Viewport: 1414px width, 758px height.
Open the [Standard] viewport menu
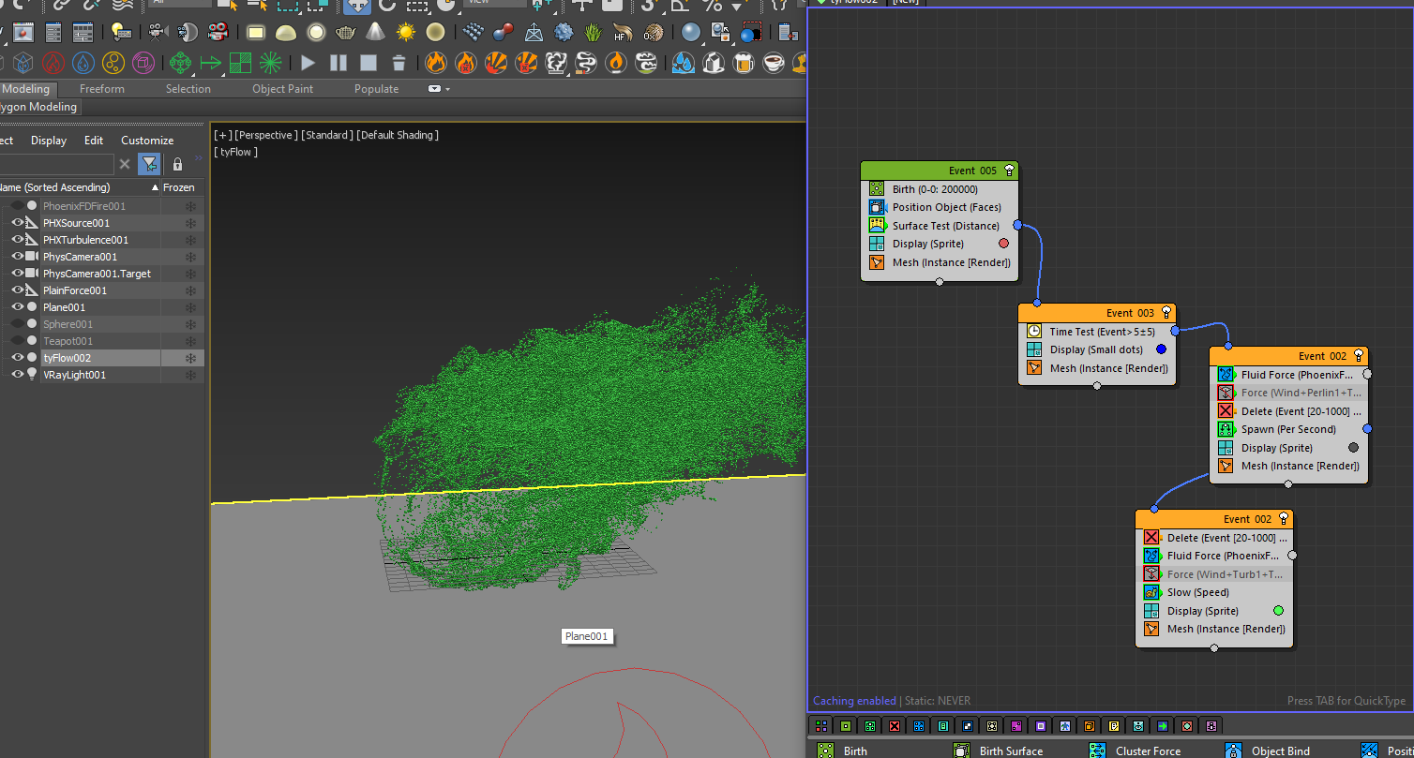[x=327, y=135]
